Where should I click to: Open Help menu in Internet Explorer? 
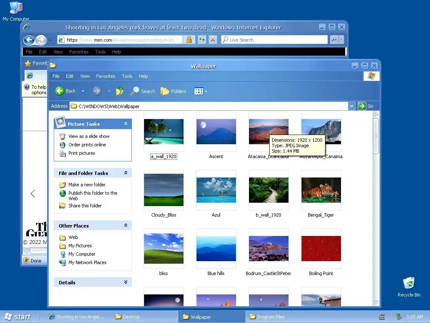pos(117,52)
